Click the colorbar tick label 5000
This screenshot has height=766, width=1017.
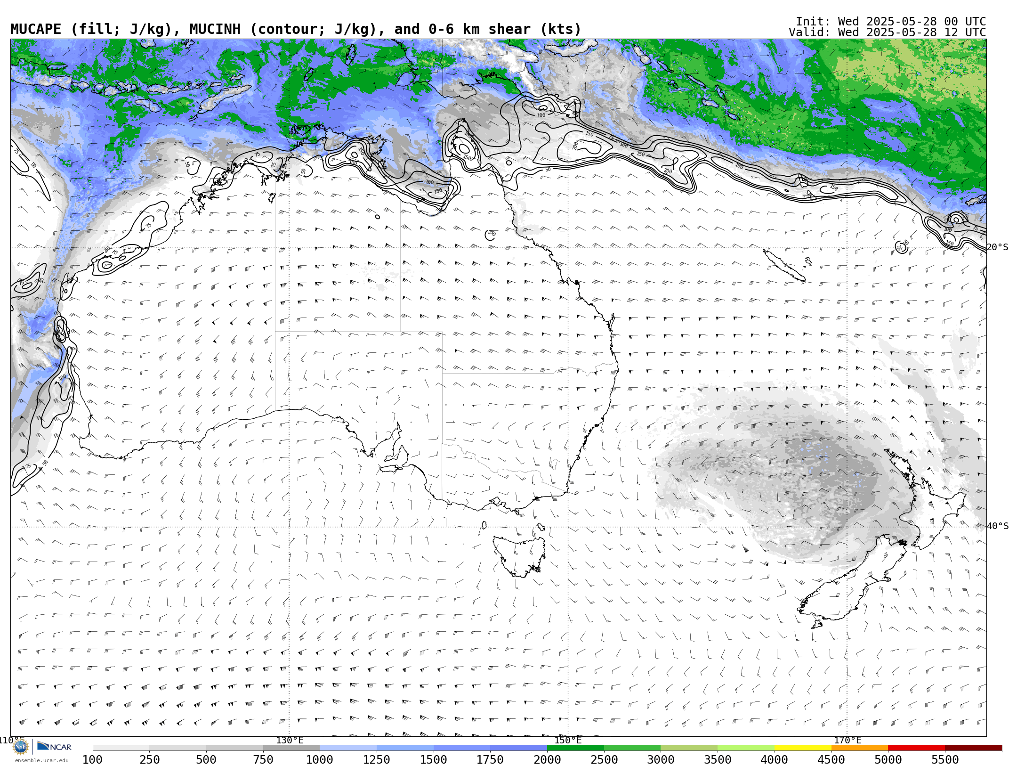pyautogui.click(x=888, y=760)
